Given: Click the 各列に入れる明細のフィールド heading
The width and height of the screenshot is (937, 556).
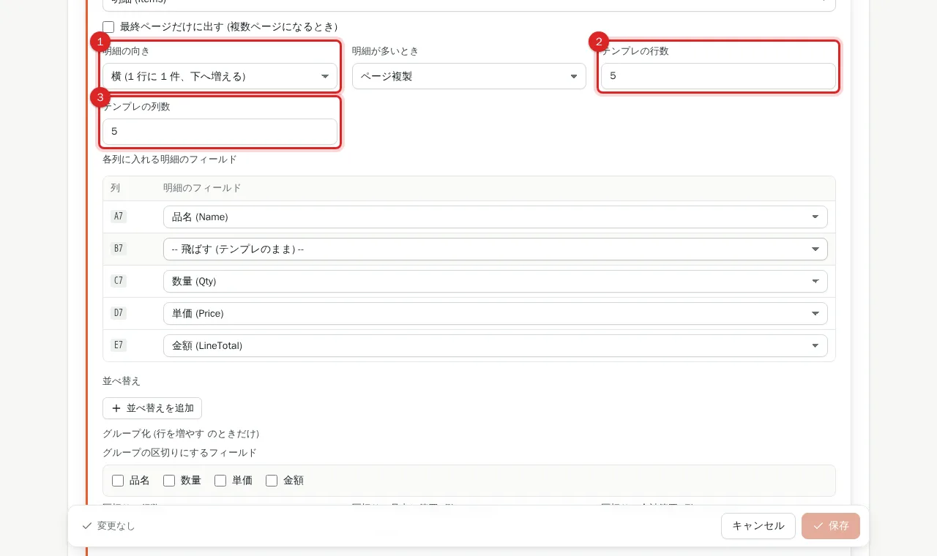Looking at the screenshot, I should (x=170, y=159).
